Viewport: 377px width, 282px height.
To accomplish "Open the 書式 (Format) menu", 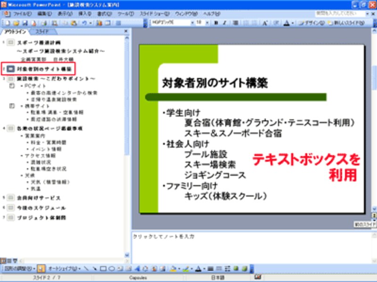I will point(105,14).
